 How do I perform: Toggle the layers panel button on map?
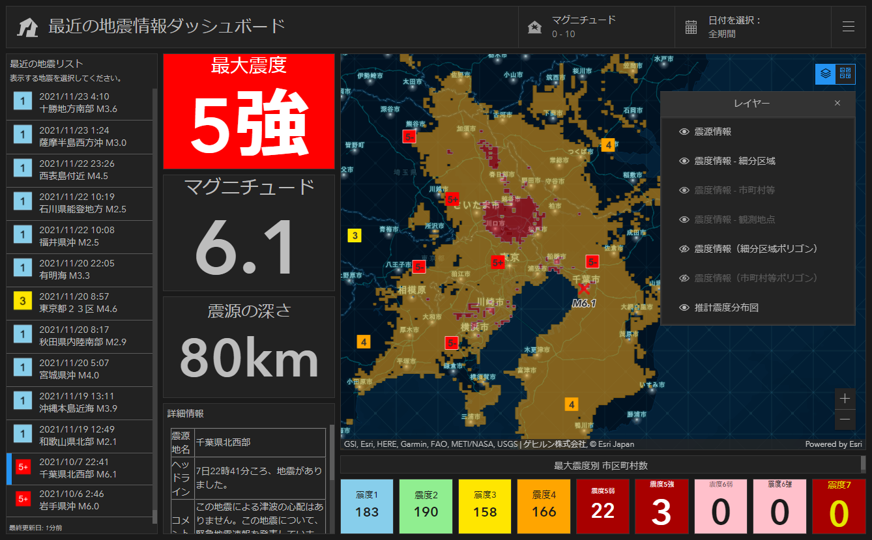[x=826, y=74]
